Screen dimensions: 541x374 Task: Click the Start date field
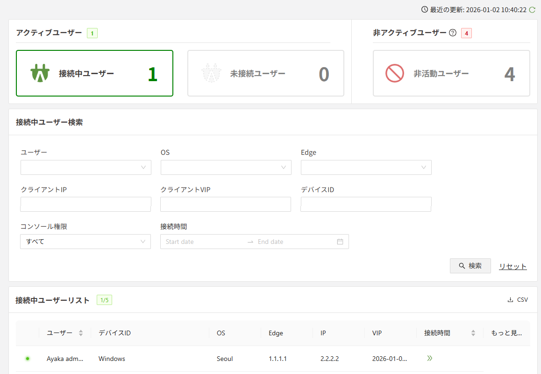point(203,242)
